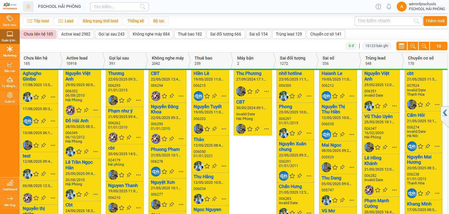Star the Hiền Lê lead card

[x=207, y=96]
